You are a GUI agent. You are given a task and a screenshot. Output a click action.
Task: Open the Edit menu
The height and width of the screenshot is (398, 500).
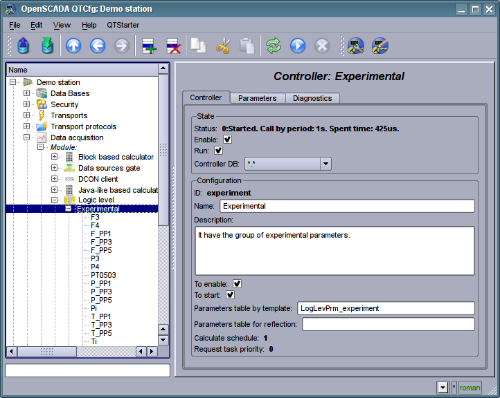click(x=36, y=25)
